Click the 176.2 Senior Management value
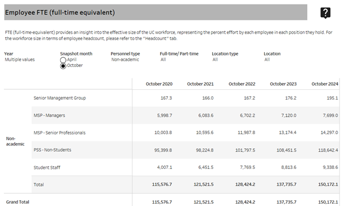Screen dimensions: 344x206 [x=291, y=98]
